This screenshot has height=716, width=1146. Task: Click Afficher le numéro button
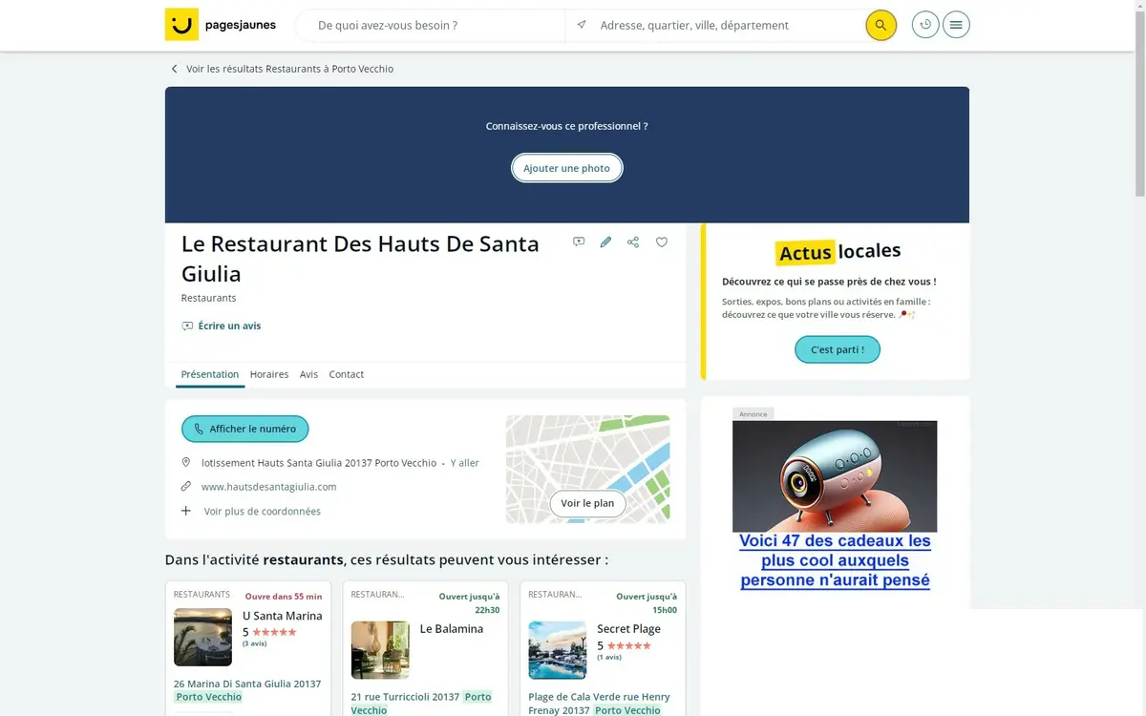tap(245, 429)
